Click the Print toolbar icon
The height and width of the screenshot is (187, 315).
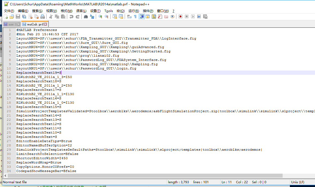pyautogui.click(x=43, y=16)
